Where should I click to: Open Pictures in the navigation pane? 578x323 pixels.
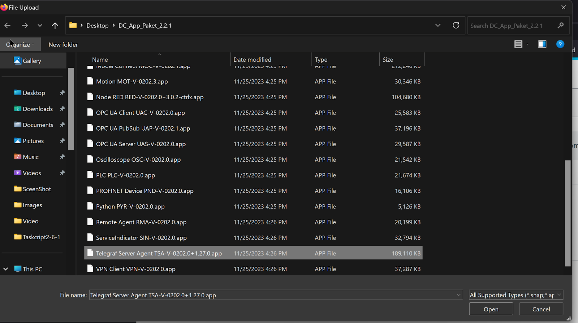pos(33,141)
